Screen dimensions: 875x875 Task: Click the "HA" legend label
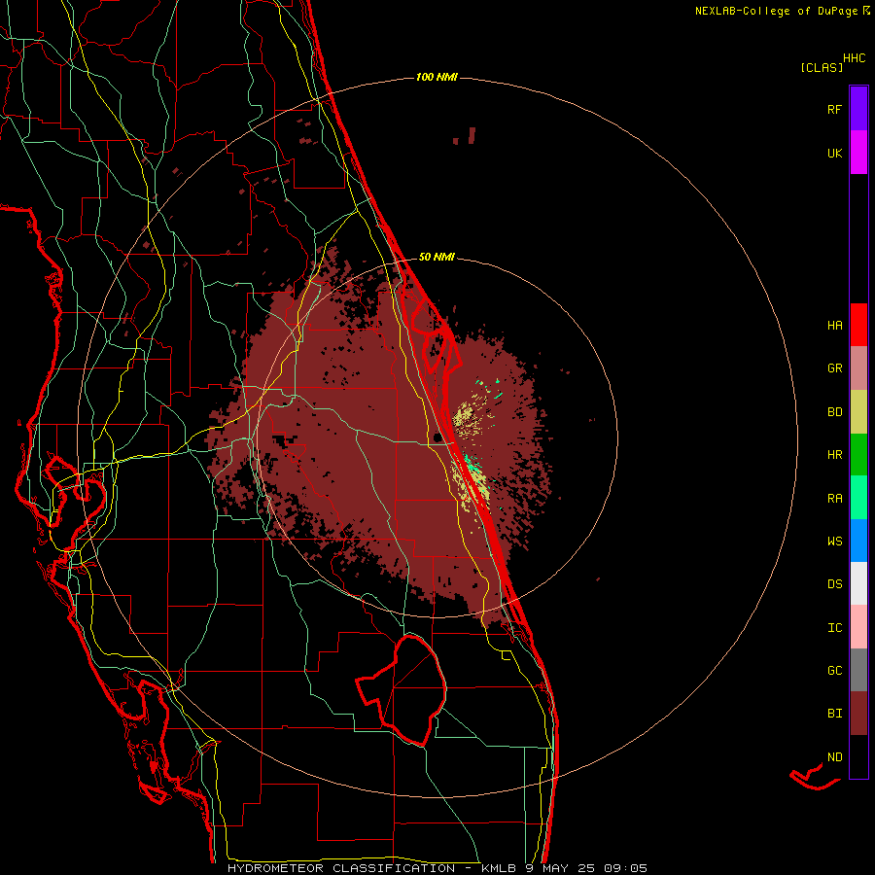point(834,326)
